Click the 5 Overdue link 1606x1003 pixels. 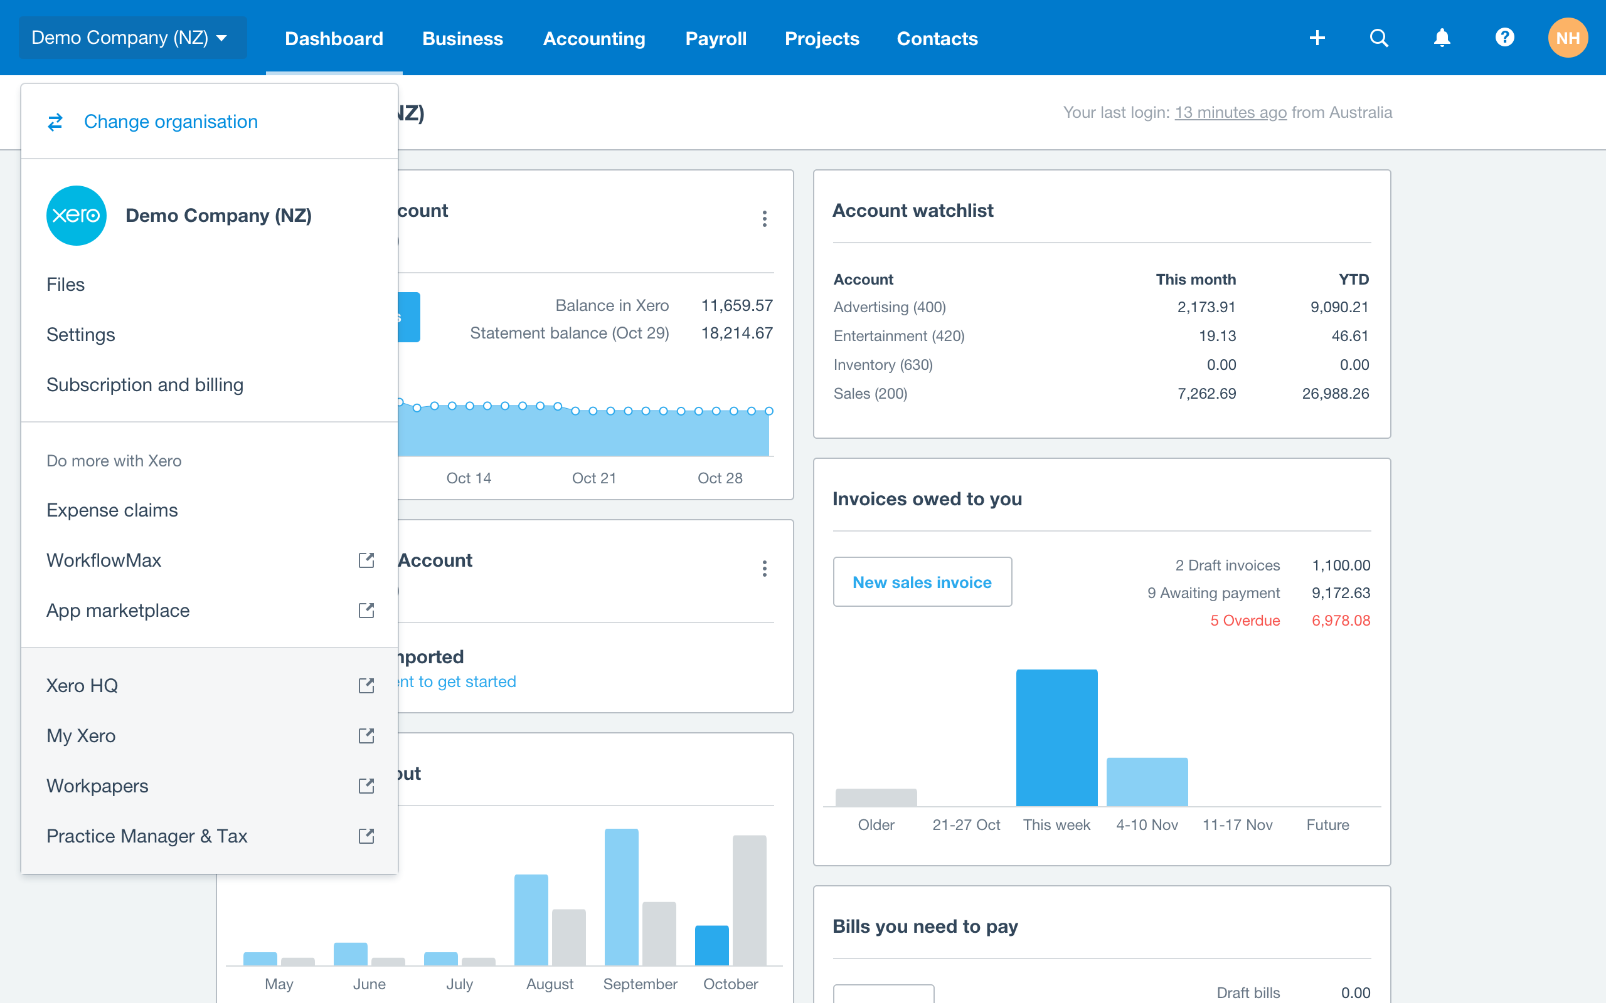tap(1245, 620)
